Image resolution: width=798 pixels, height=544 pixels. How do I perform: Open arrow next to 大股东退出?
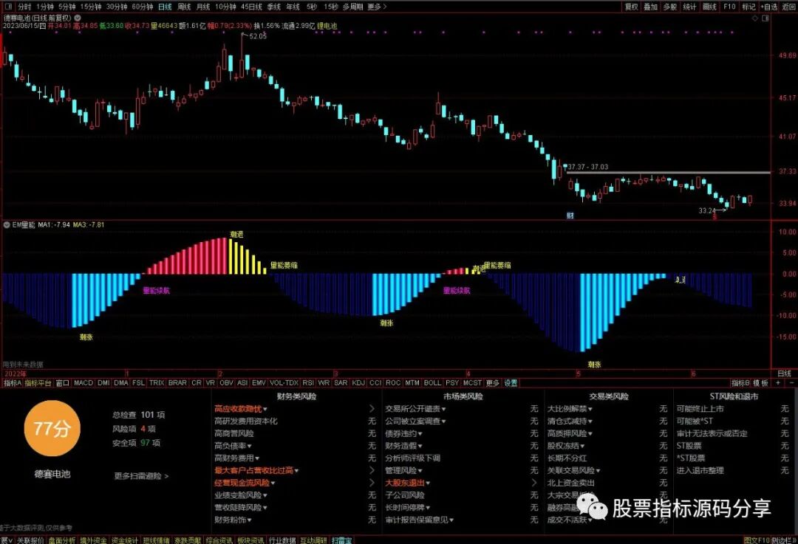point(534,483)
